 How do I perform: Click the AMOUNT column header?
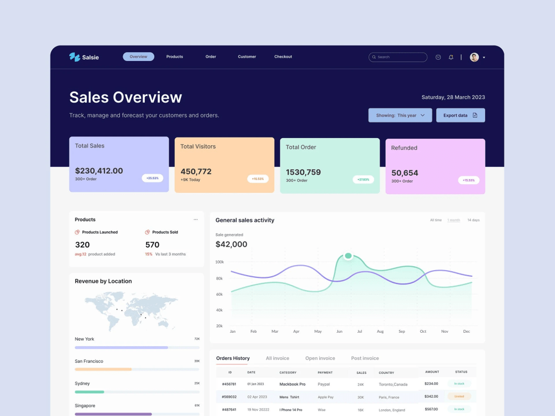[x=432, y=372]
